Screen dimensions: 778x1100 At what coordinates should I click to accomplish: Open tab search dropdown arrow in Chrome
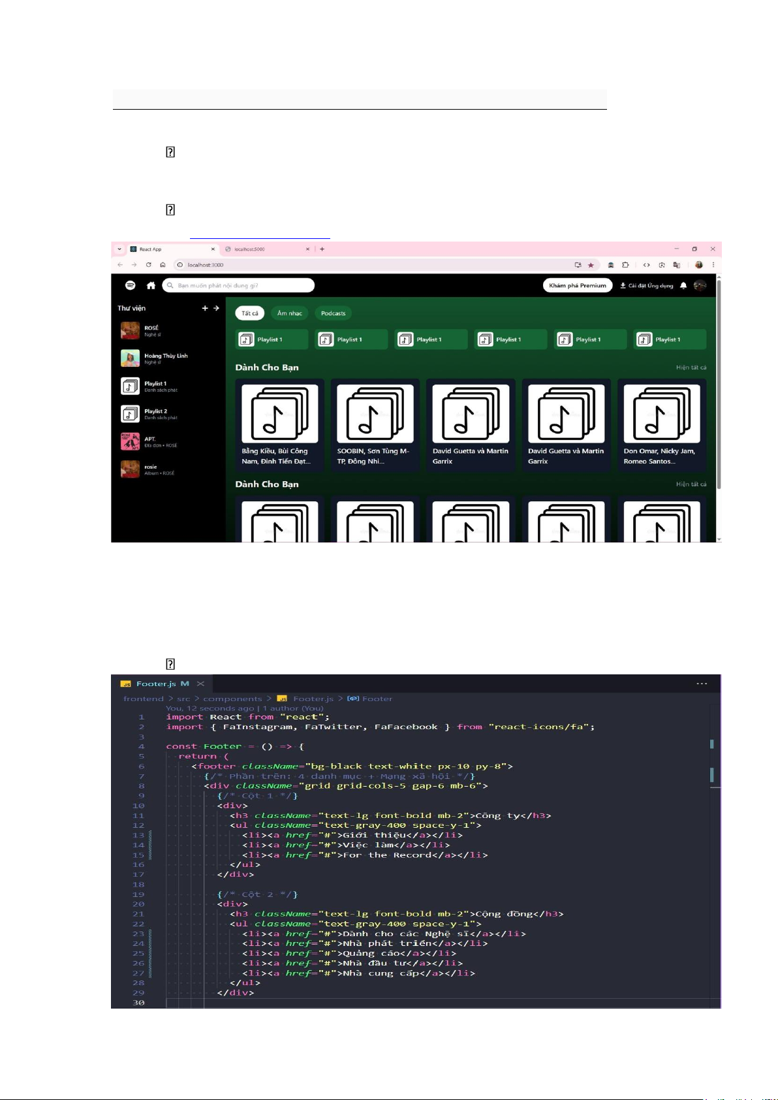[119, 249]
